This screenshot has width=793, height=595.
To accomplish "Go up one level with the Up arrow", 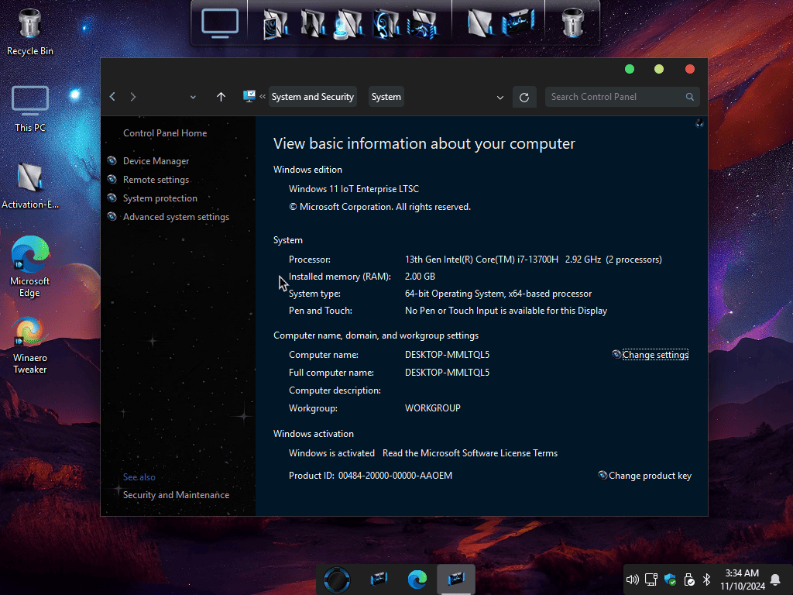I will (x=221, y=97).
